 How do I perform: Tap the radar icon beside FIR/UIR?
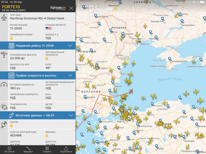(4, 125)
